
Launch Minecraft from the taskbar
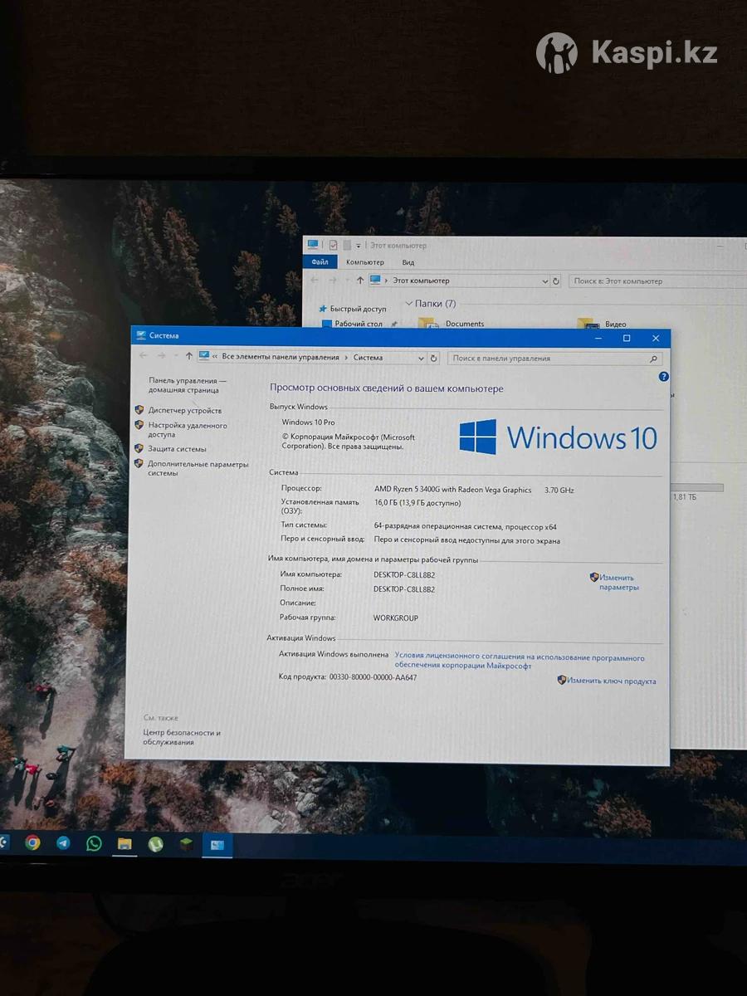186,844
